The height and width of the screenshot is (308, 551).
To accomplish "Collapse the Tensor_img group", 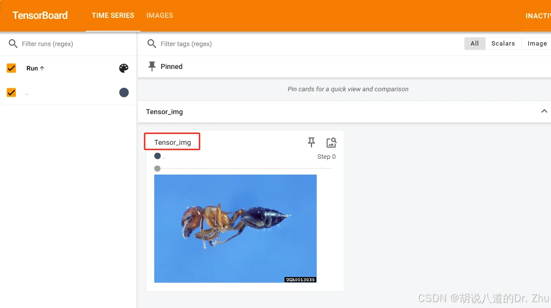I will pos(544,111).
